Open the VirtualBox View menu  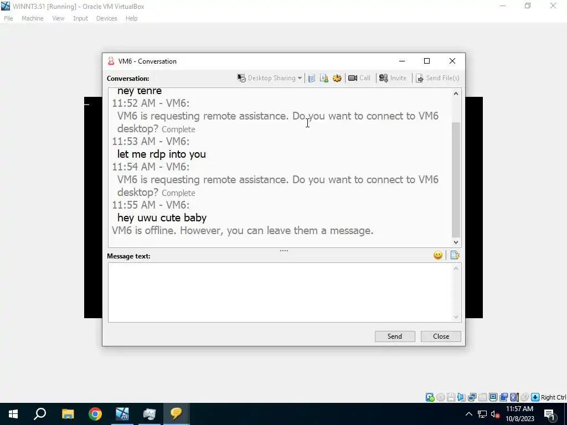[58, 18]
